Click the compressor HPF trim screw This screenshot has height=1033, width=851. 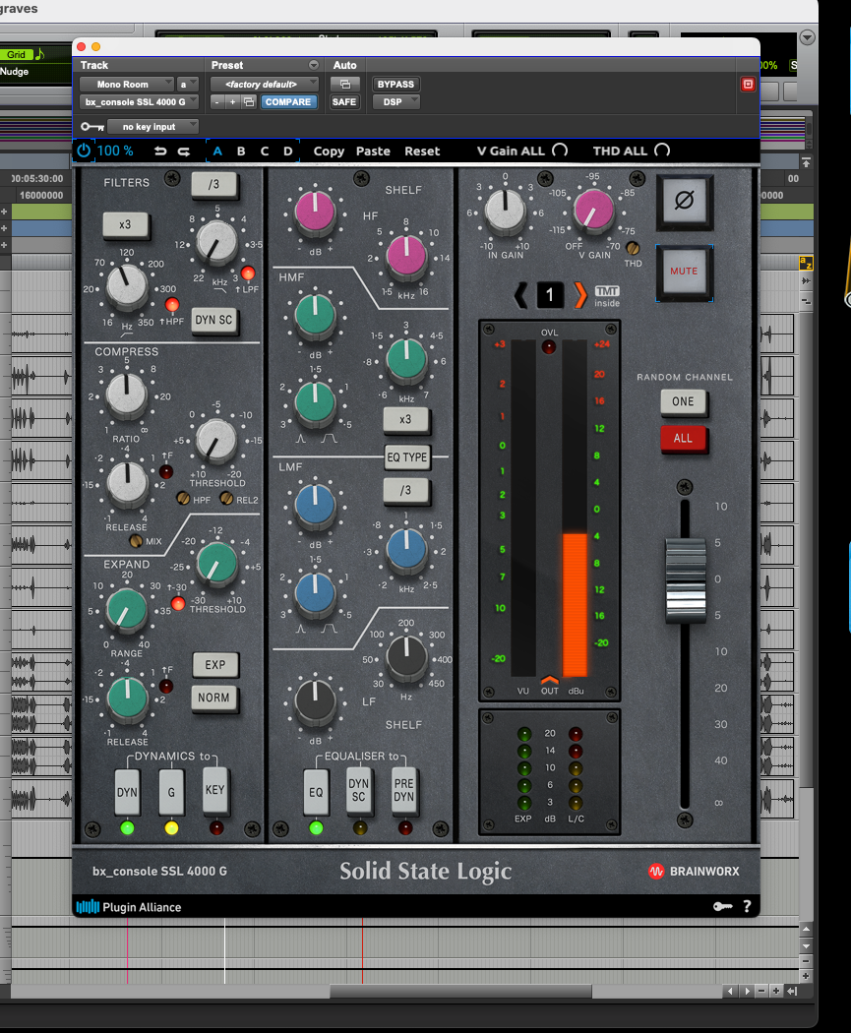183,499
